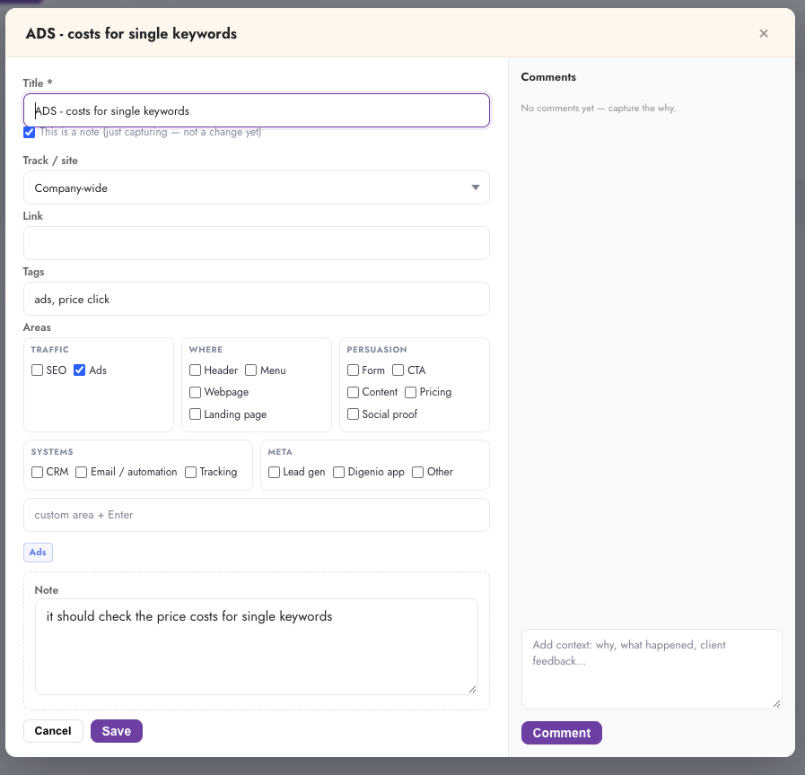Check the Webpage checkbox
Screen dimensions: 805x775
coord(195,392)
